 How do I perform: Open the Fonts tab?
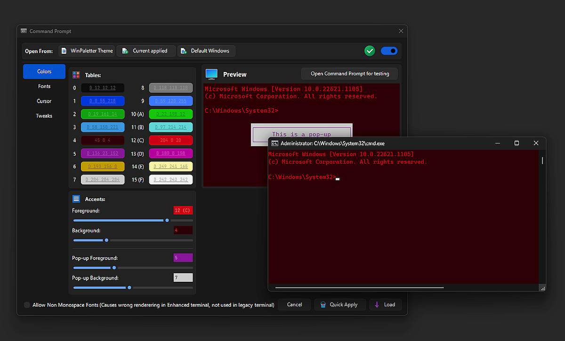[x=44, y=86]
